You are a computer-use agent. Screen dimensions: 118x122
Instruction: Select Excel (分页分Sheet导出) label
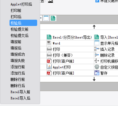tap(72, 37)
